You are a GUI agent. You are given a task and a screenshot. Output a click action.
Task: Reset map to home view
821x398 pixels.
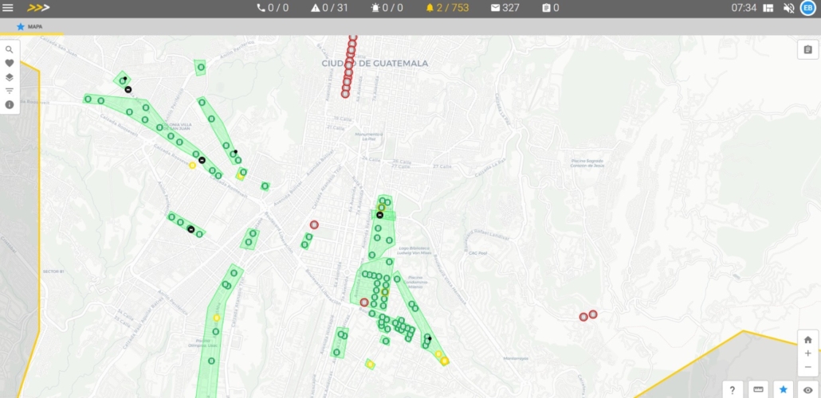(807, 339)
